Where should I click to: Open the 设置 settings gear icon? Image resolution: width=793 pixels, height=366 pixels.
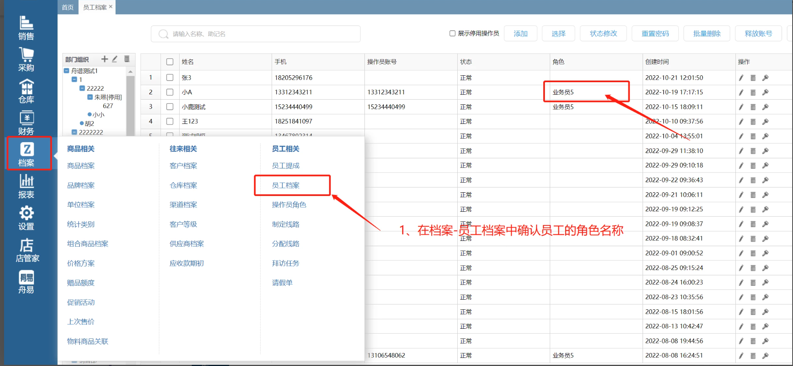(x=26, y=218)
